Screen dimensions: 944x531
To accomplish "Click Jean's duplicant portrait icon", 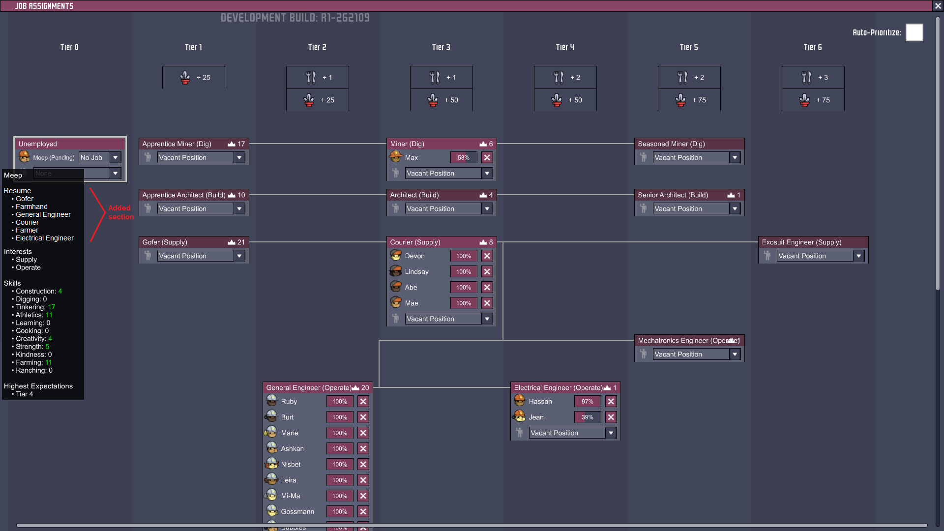I will (519, 417).
